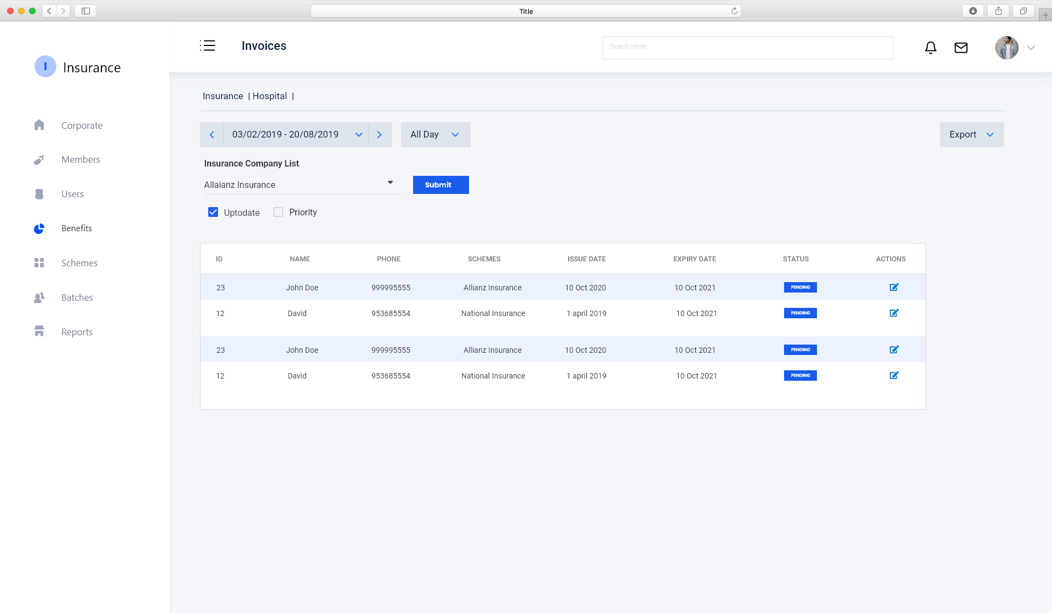This screenshot has width=1052, height=613.
Task: Sort by the PHONE column header
Action: (x=388, y=259)
